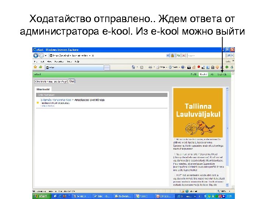
Task: Open the Print options dropdown arrow
Action: pos(154,67)
